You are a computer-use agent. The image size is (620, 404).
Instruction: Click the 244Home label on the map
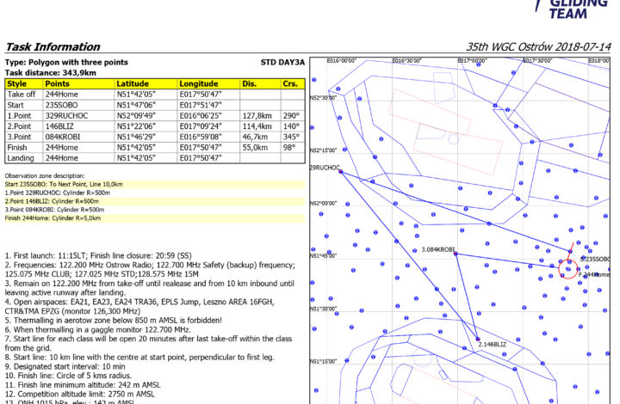click(x=597, y=274)
